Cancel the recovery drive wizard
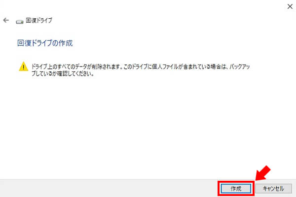296x197 pixels. click(x=273, y=188)
